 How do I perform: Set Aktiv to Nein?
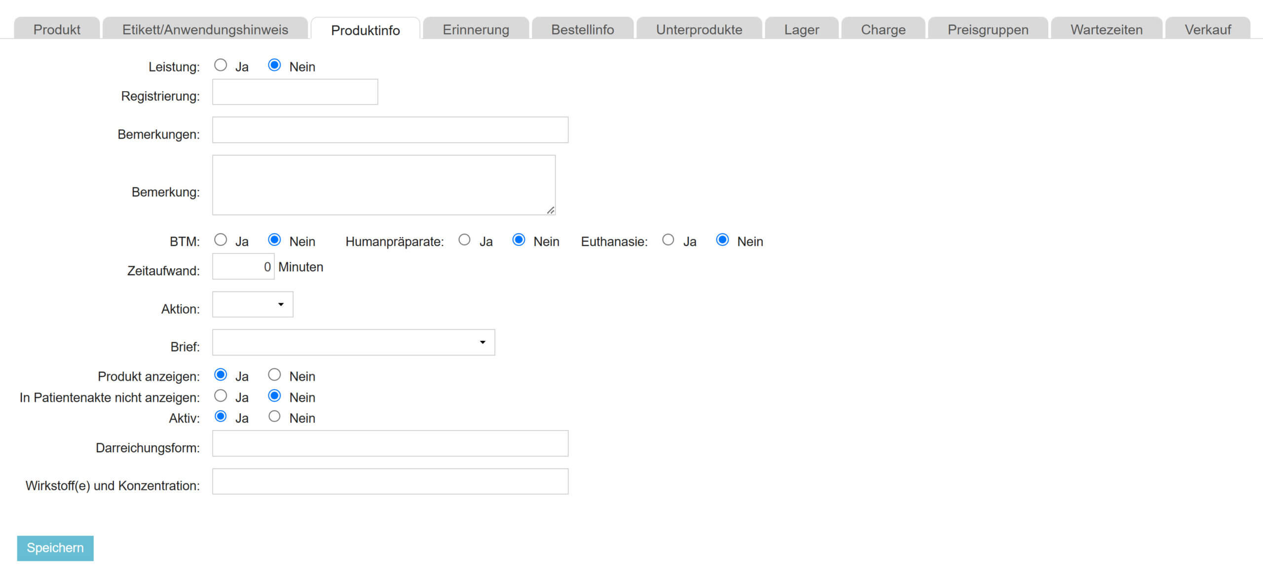click(274, 417)
